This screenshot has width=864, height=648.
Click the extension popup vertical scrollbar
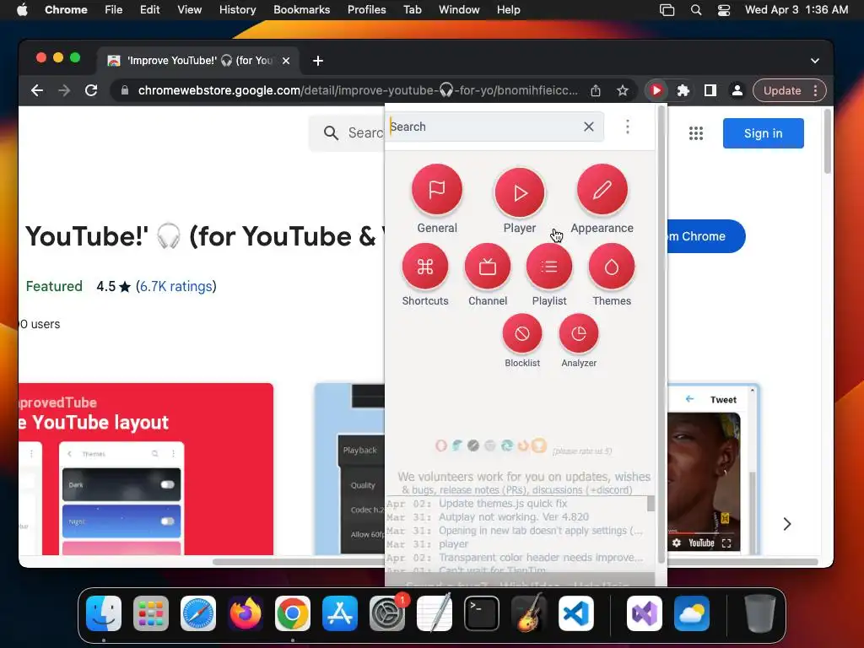(x=661, y=334)
